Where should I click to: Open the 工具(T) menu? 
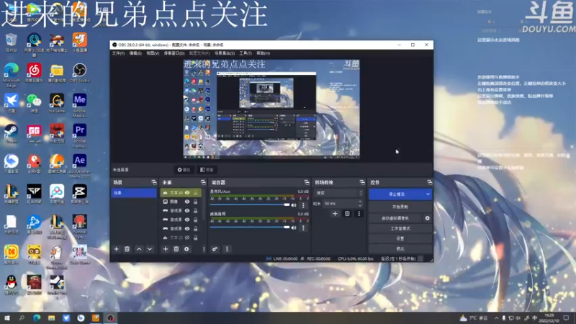[x=246, y=53]
